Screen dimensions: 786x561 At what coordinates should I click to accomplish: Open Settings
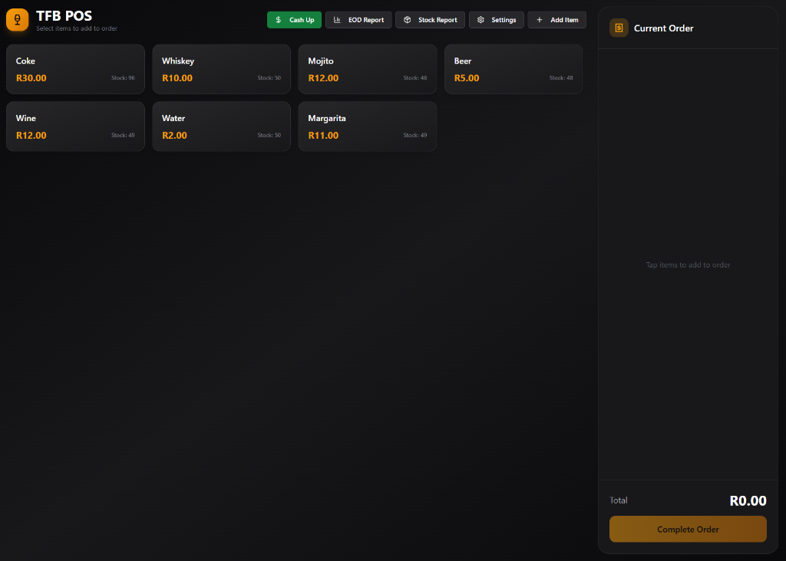pyautogui.click(x=497, y=20)
